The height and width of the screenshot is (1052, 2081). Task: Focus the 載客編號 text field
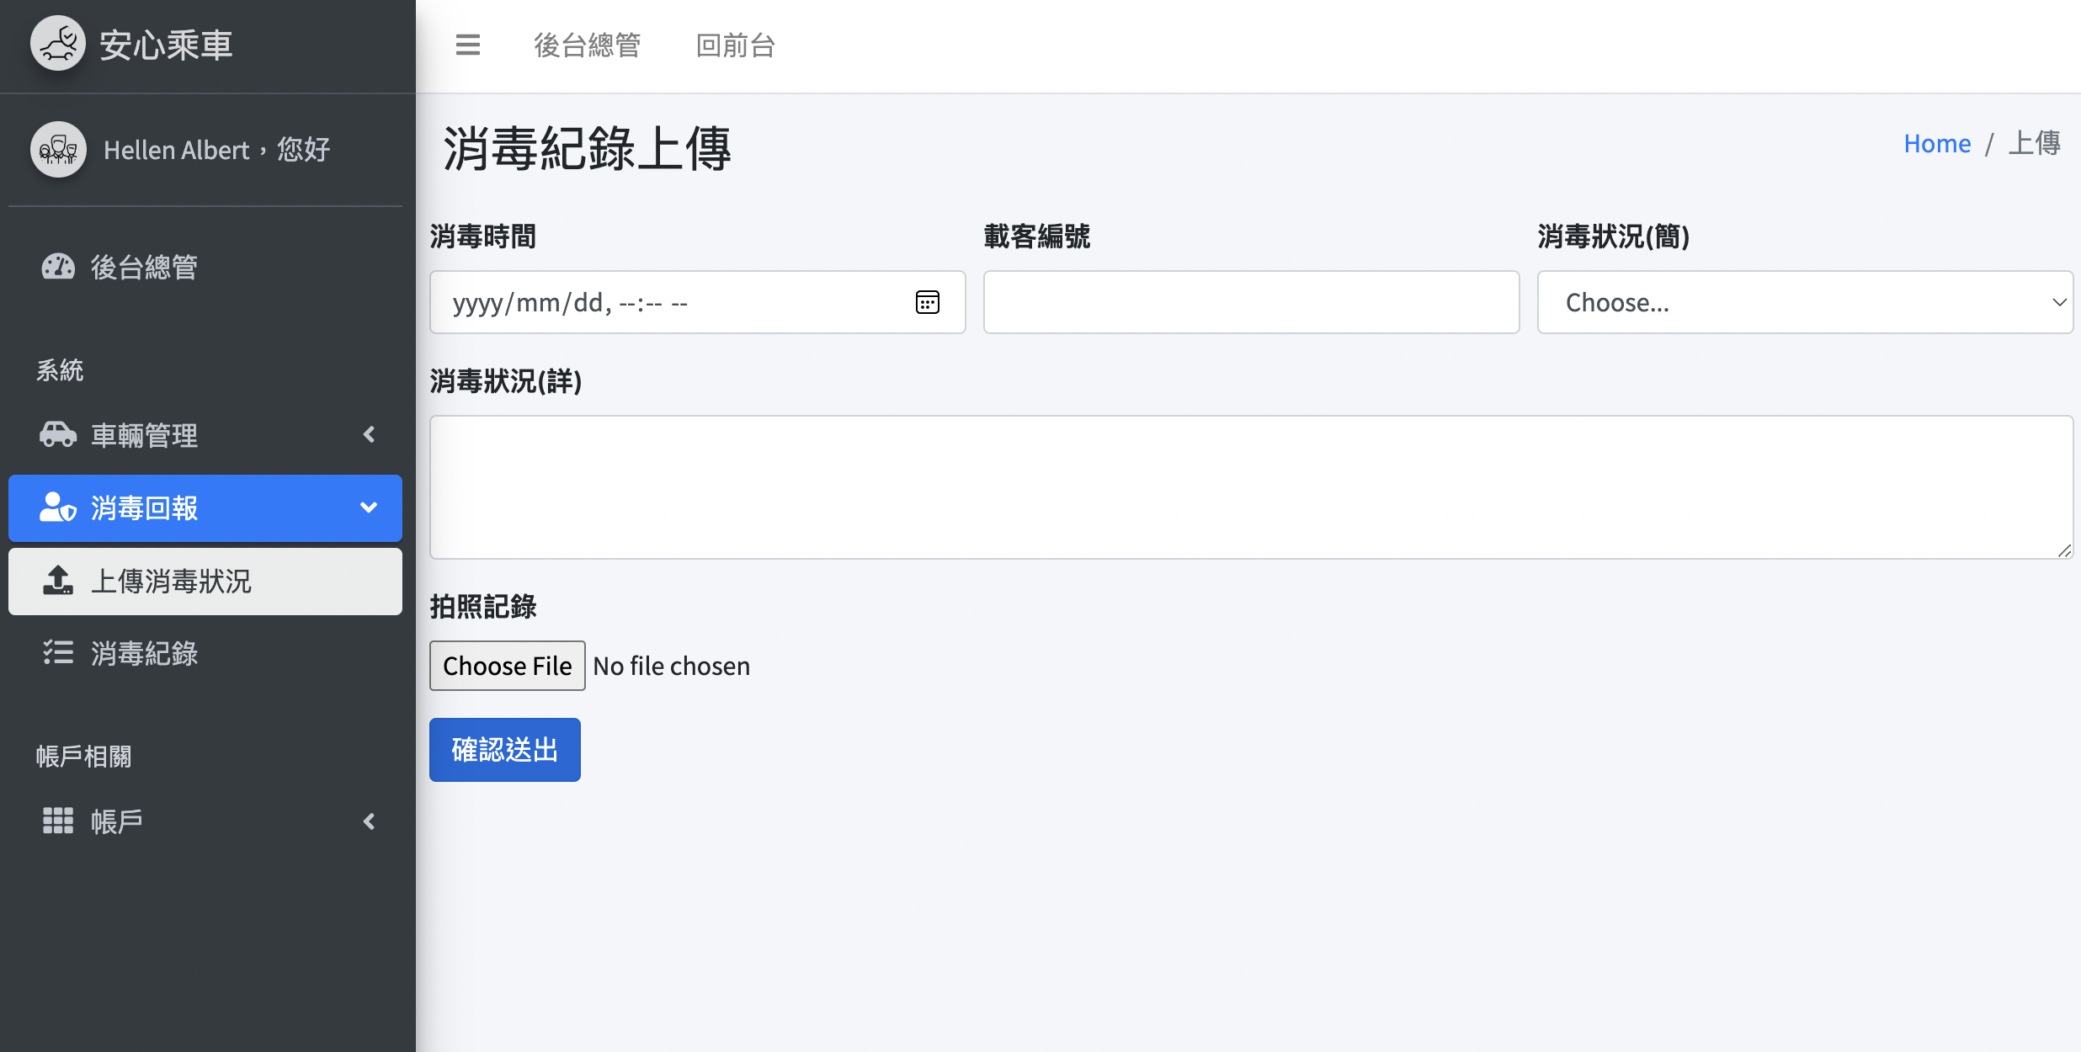[1251, 302]
